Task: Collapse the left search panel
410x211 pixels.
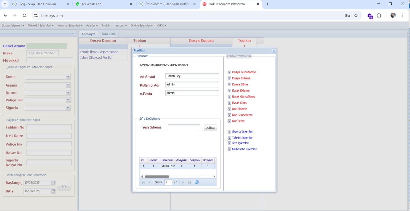Action: pyautogui.click(x=74, y=33)
